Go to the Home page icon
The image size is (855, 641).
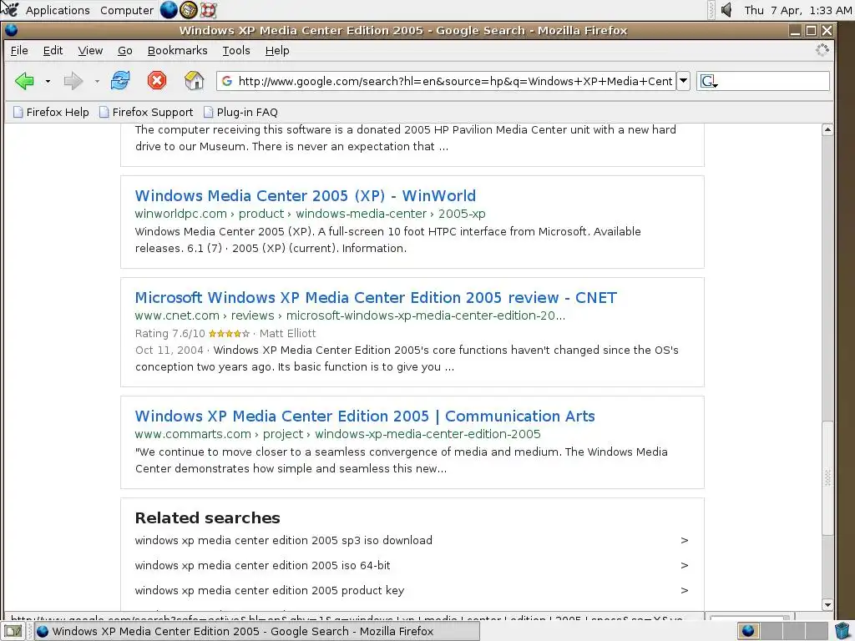(194, 81)
